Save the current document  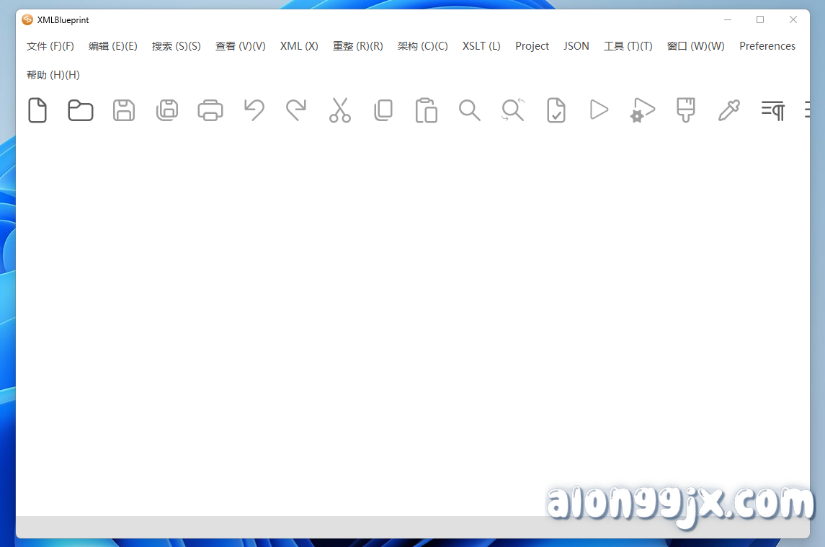pyautogui.click(x=124, y=110)
